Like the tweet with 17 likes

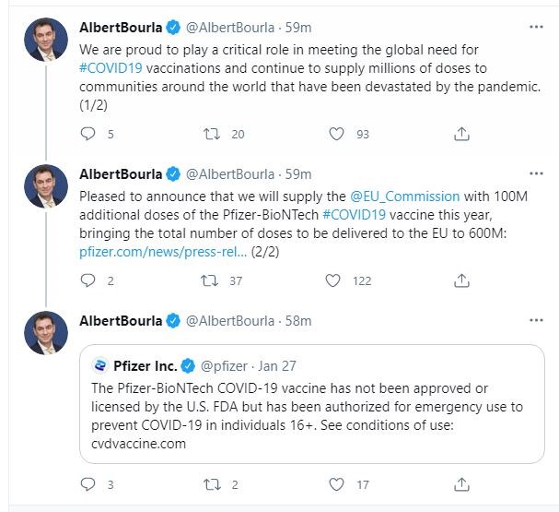pos(336,483)
